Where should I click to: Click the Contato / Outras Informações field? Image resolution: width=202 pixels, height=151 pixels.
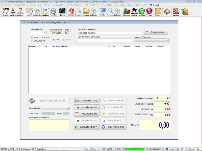105,40
